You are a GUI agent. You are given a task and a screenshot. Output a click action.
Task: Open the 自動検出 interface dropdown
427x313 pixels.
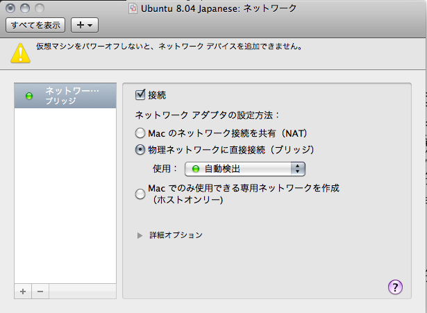click(245, 169)
